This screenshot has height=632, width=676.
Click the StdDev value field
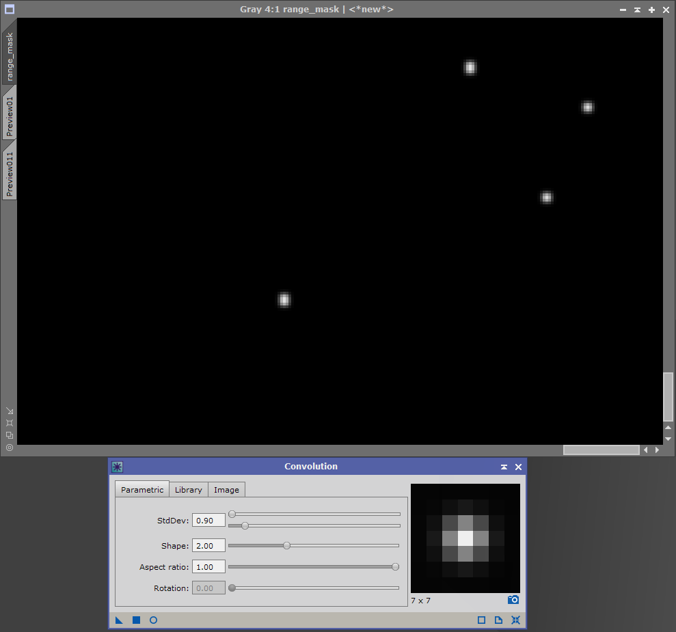208,521
